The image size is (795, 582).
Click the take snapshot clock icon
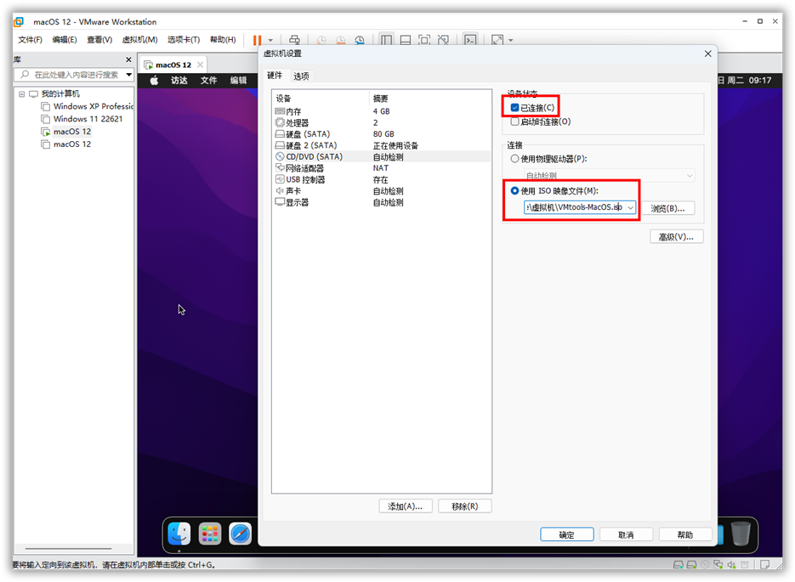pos(321,40)
